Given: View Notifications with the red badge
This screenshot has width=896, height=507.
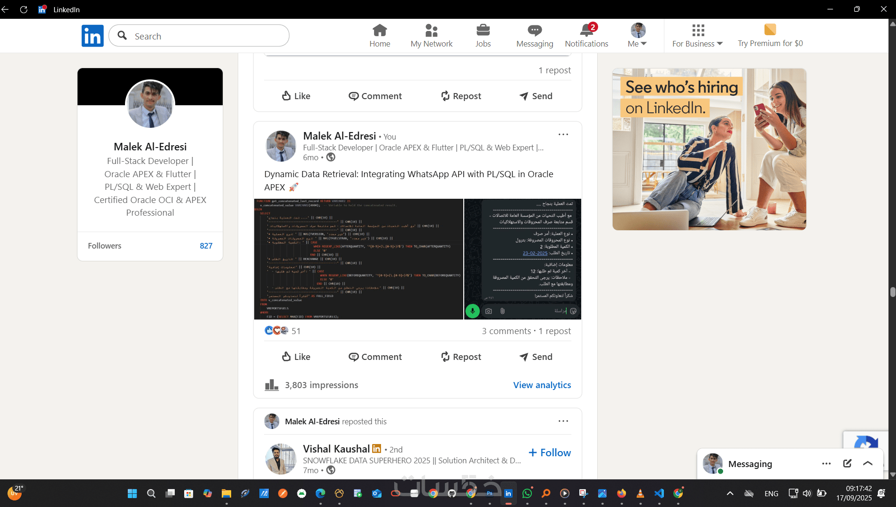Looking at the screenshot, I should click(x=586, y=36).
